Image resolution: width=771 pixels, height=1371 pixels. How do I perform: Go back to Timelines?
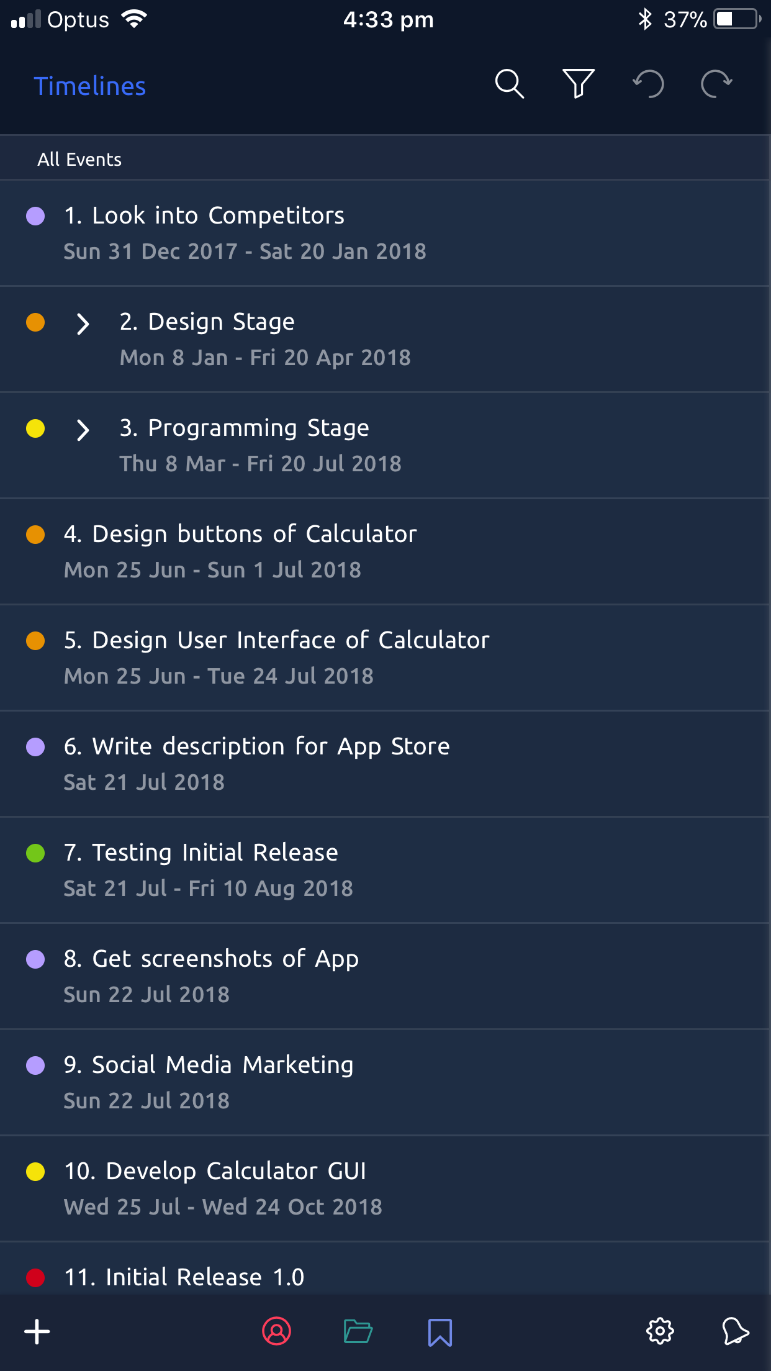point(90,86)
